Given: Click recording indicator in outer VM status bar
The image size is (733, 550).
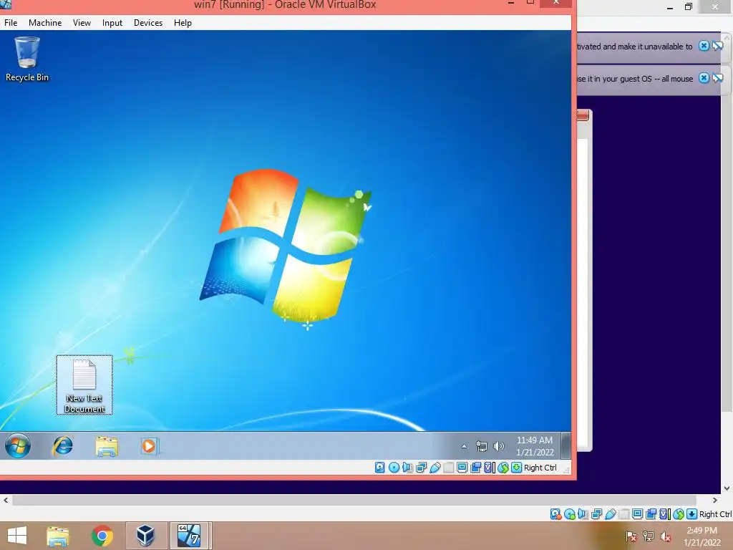Looking at the screenshot, I should tap(651, 514).
